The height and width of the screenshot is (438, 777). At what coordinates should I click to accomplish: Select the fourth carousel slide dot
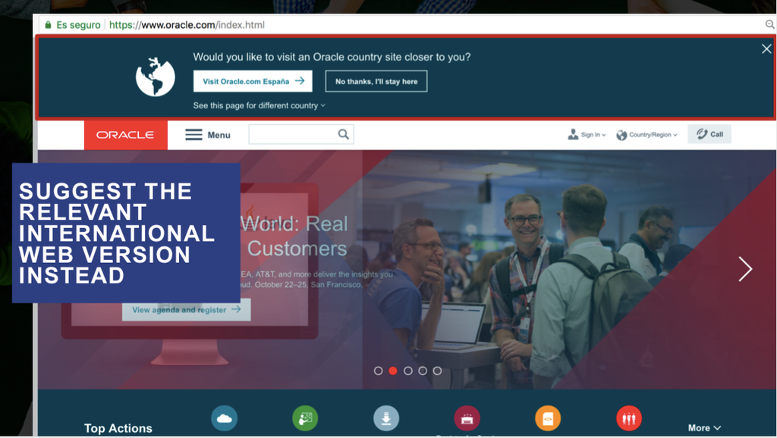click(423, 371)
